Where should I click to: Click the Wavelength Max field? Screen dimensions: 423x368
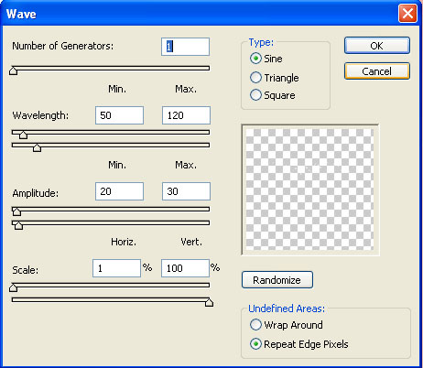point(186,115)
